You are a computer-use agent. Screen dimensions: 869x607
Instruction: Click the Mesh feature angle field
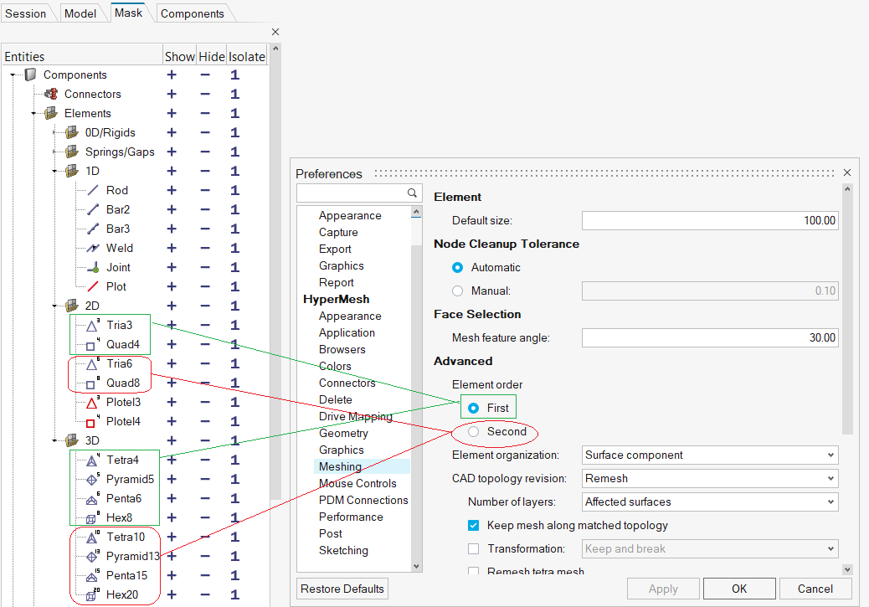[710, 338]
